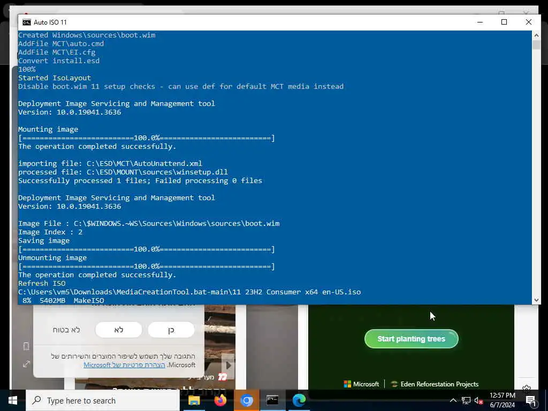The width and height of the screenshot is (548, 411).
Task: Click the 'AddFile MCT\auto.cmd' line
Action: (x=61, y=44)
